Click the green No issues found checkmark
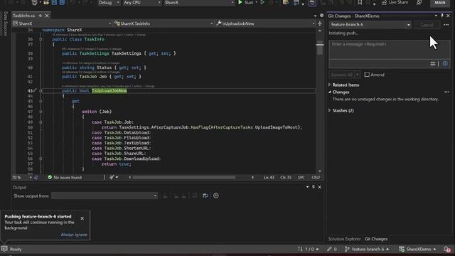Screen dimensions: 455x256 (x=50, y=177)
